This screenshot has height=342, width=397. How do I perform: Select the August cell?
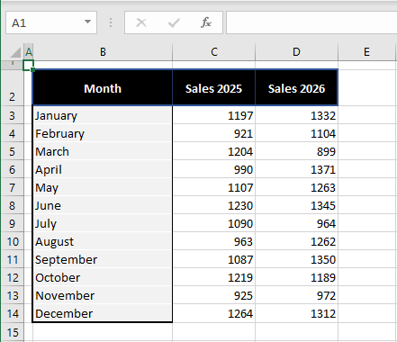coord(103,241)
